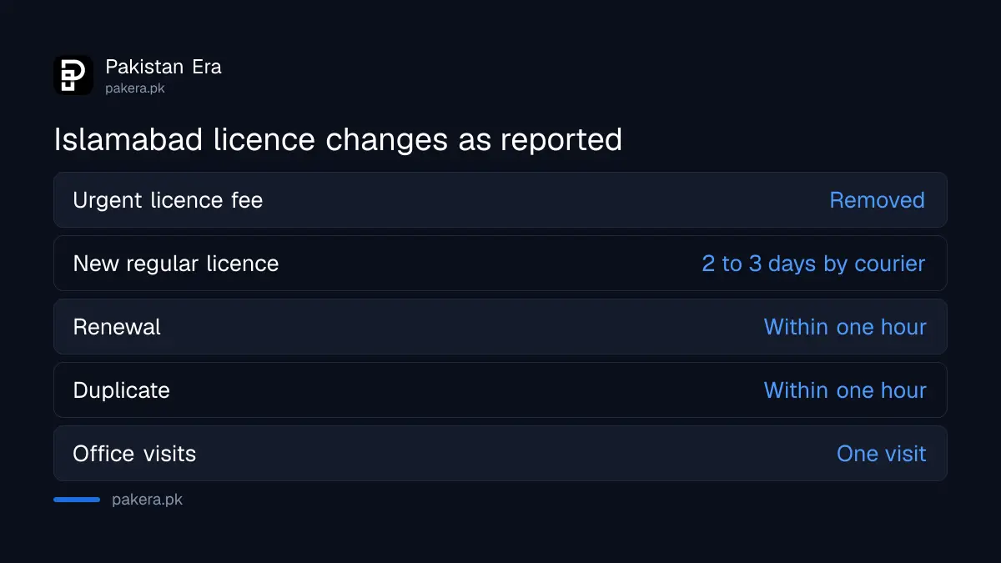Viewport: 1001px width, 563px height.
Task: Select the Pakistan Era brand name
Action: 163,67
